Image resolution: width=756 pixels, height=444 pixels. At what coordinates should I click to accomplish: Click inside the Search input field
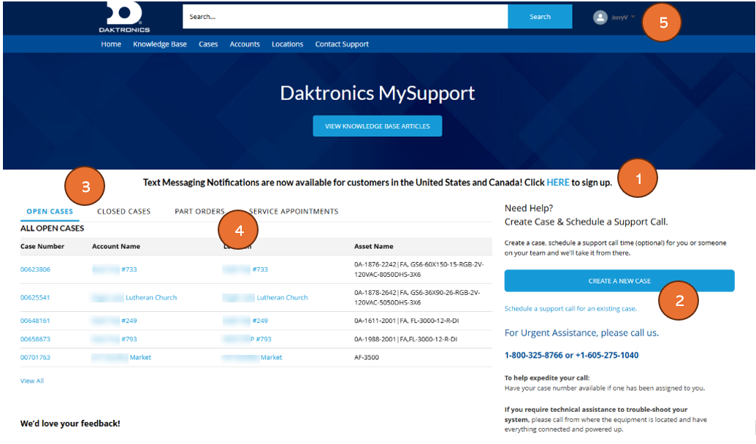point(345,16)
